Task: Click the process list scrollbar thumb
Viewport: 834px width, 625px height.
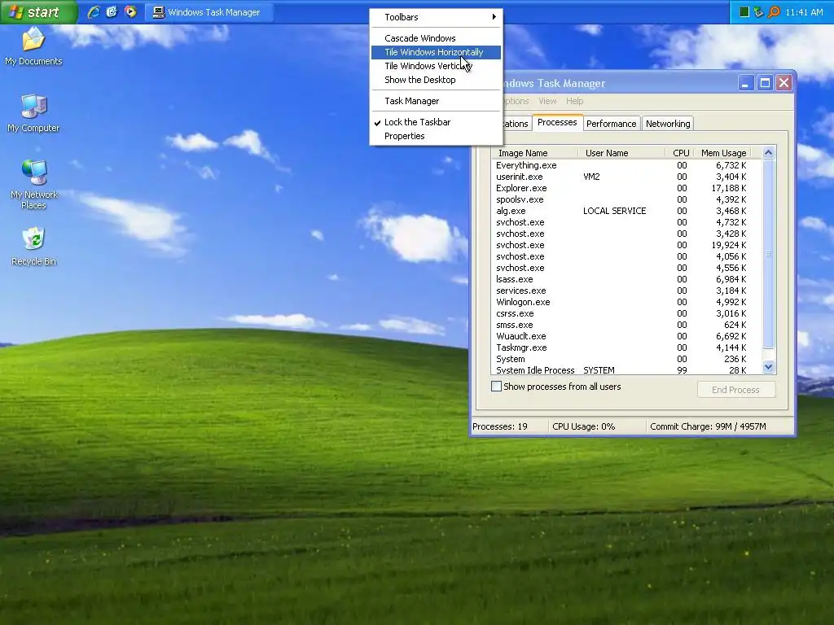Action: point(768,254)
